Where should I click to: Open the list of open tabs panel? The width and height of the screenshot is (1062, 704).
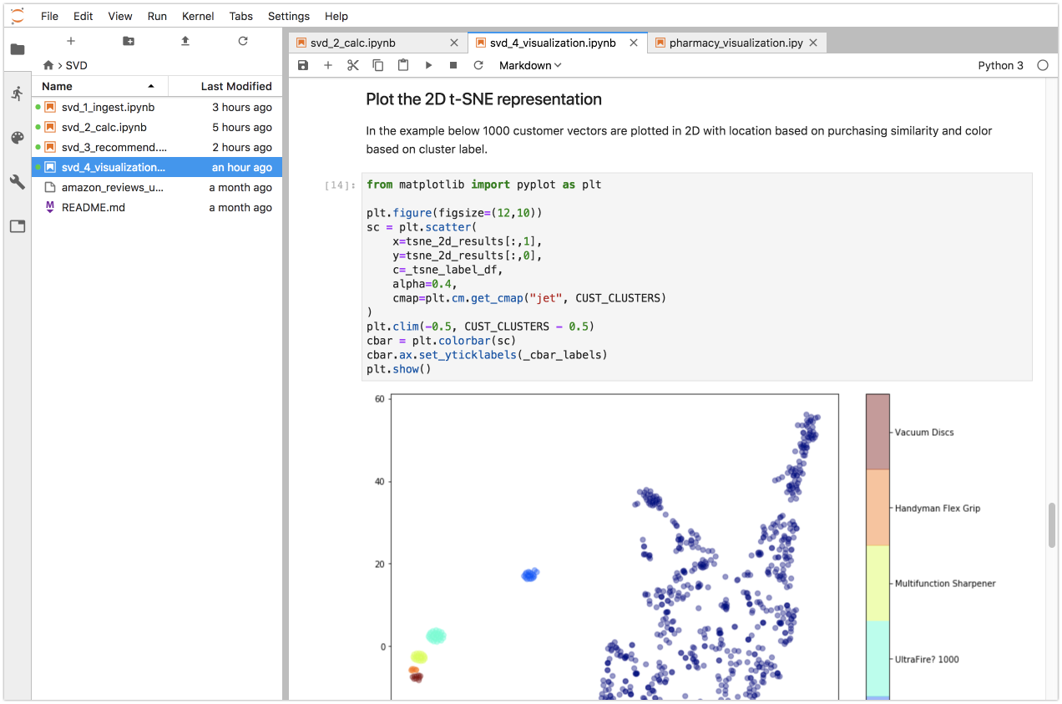18,225
